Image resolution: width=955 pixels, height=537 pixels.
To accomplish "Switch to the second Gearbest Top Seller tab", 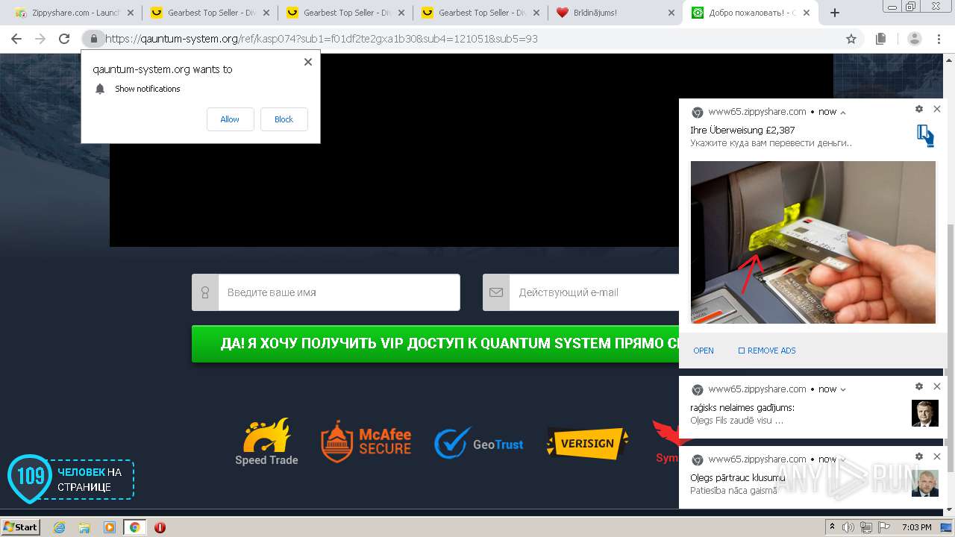I will 341,13.
